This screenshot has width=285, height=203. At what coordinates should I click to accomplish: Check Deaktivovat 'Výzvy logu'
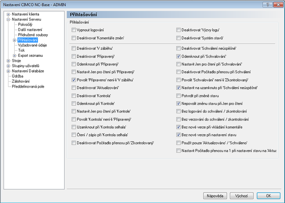(x=179, y=30)
